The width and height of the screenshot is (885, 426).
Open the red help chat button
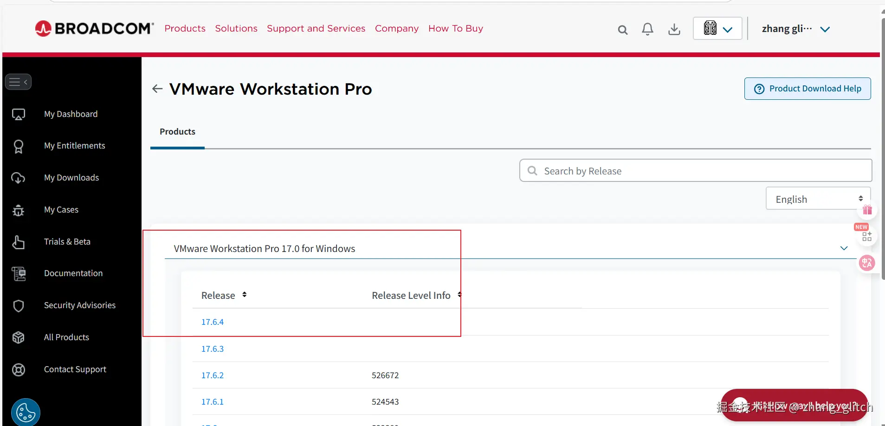coord(795,406)
